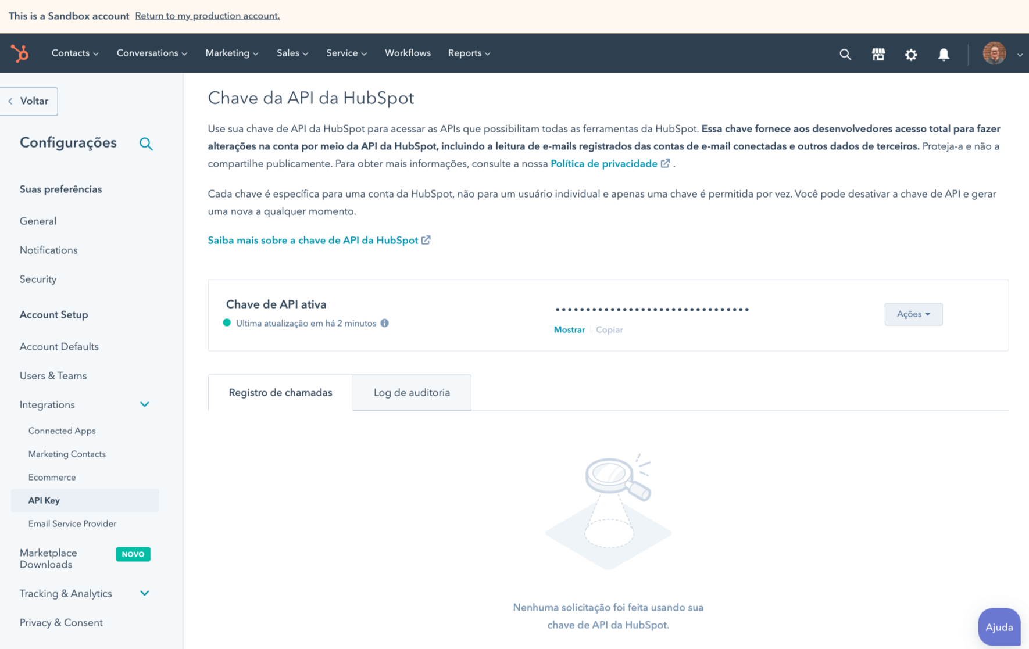Viewport: 1029px width, 649px height.
Task: Click the Voltar back button
Action: (x=29, y=101)
